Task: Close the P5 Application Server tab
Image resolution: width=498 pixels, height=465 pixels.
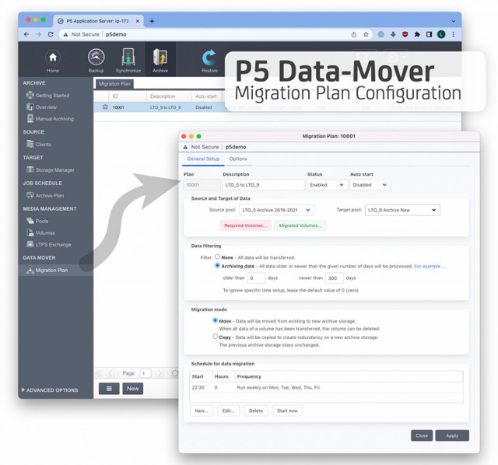Action: coord(138,21)
